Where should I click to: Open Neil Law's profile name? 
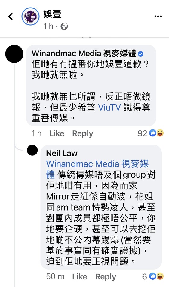[x=62, y=153]
